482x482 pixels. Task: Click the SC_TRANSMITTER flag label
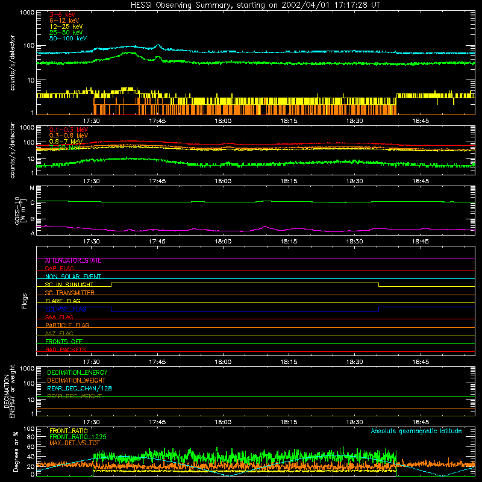pyautogui.click(x=70, y=293)
